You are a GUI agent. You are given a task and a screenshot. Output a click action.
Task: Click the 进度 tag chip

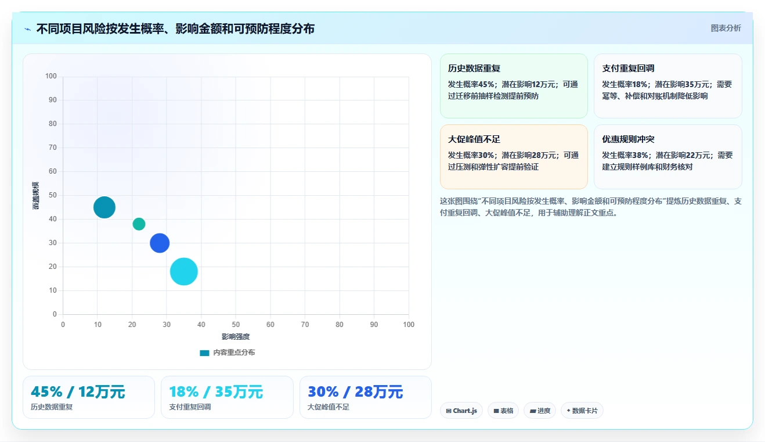click(x=540, y=411)
